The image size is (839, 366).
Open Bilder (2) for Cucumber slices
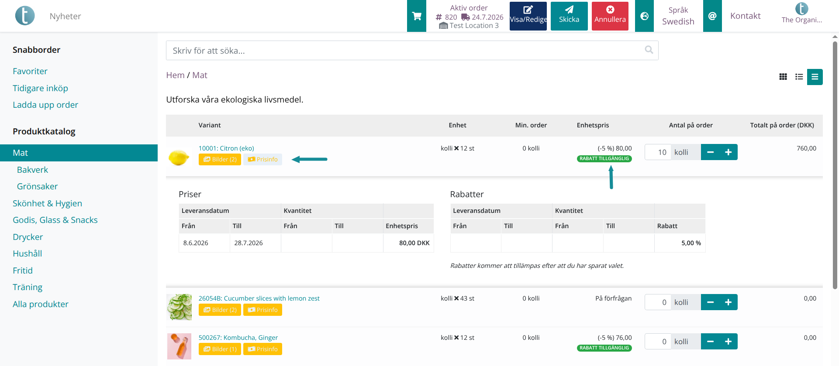point(220,310)
